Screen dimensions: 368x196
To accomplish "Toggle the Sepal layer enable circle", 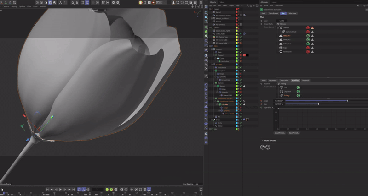I will (x=308, y=48).
